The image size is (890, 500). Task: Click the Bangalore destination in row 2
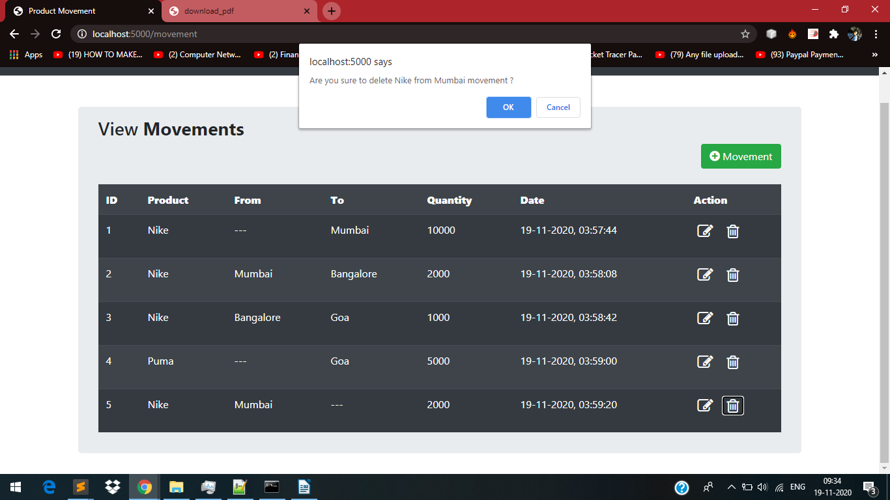tap(354, 274)
